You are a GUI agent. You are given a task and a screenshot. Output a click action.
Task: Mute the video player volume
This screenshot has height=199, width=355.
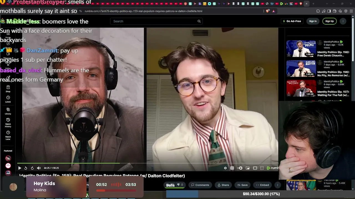[x=39, y=168]
